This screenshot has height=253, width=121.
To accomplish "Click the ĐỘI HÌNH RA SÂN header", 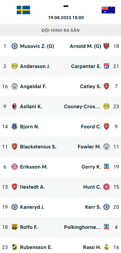I will tap(60, 30).
